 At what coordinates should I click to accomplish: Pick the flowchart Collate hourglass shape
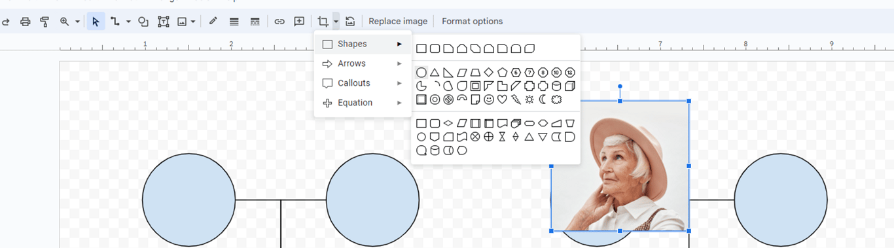pos(503,137)
